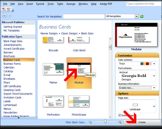162x129 pixels.
Task: Select Calendars publication type
Action: tap(9, 67)
